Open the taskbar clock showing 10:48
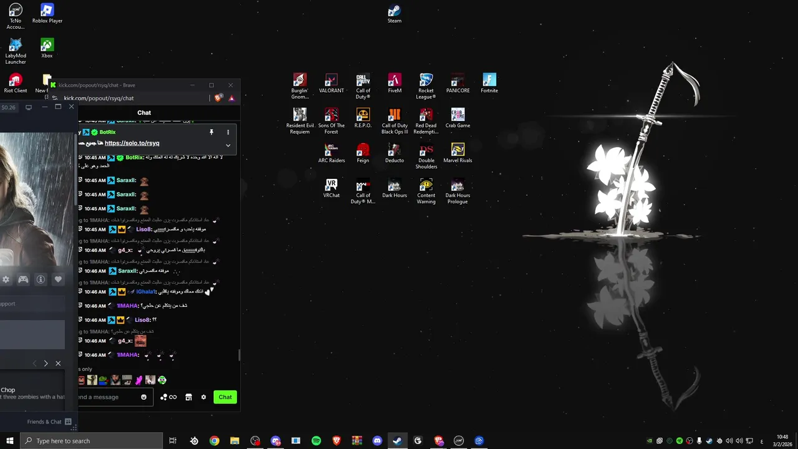798x449 pixels. pos(782,441)
